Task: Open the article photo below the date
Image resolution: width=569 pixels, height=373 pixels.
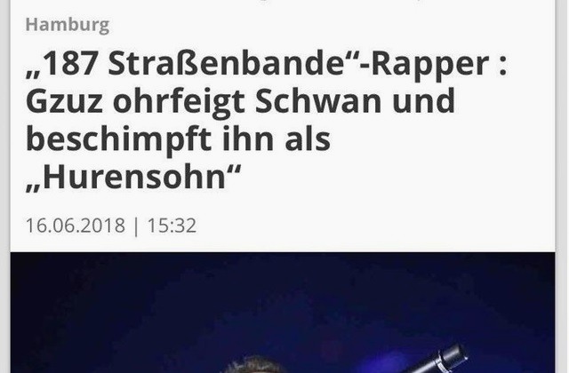Action: (x=283, y=313)
